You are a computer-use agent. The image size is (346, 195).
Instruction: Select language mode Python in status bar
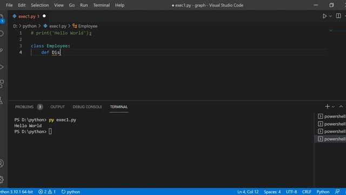(x=323, y=192)
